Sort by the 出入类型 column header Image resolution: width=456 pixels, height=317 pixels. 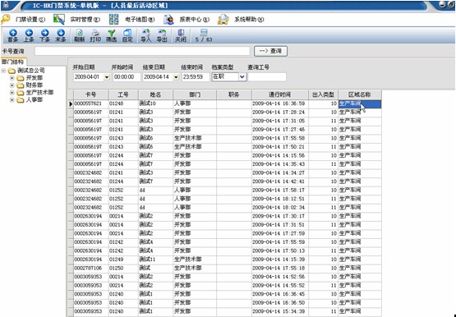[x=323, y=94]
